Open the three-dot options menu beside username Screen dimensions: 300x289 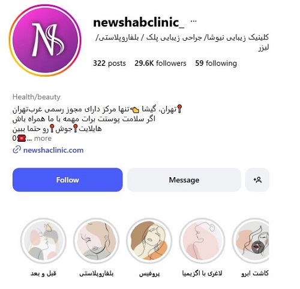[x=193, y=21]
